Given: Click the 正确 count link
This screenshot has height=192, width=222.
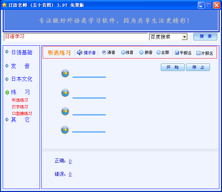Looking at the screenshot, I should [x=70, y=161].
